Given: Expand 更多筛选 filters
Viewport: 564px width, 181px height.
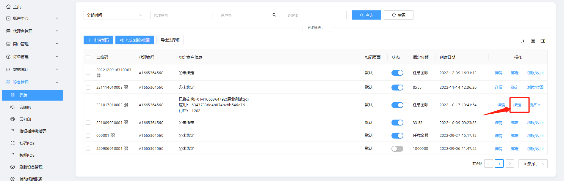Looking at the screenshot, I should tap(315, 28).
